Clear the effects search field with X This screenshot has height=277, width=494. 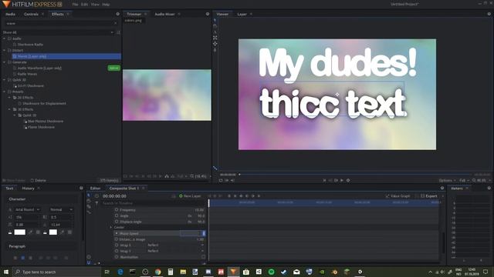115,23
